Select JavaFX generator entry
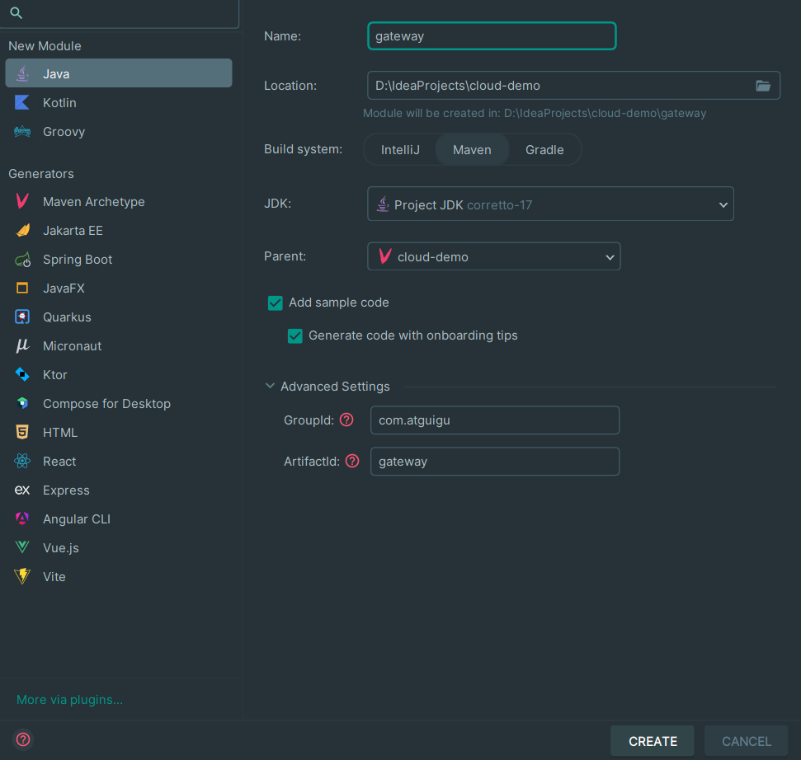This screenshot has height=760, width=801. tap(119, 288)
